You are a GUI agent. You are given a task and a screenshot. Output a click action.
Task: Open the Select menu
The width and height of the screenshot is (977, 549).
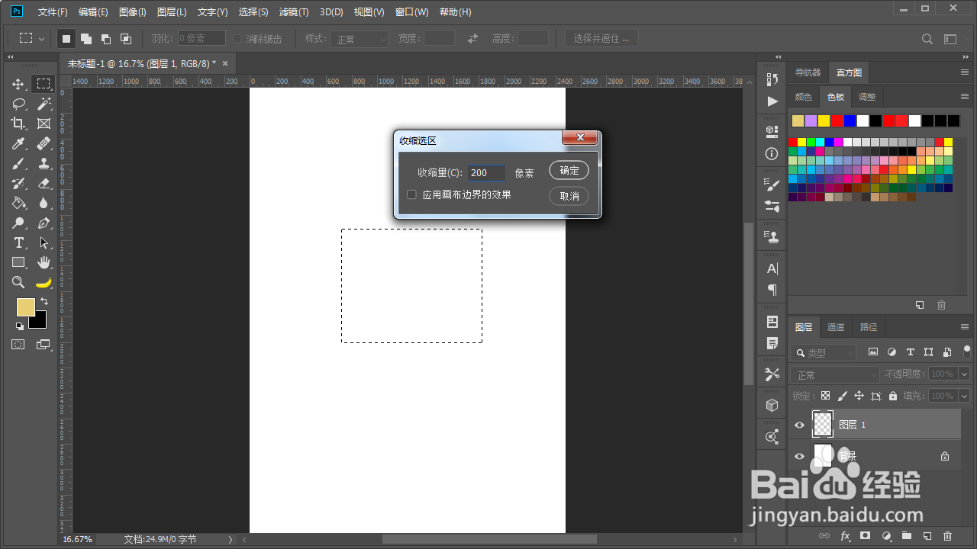pos(253,12)
